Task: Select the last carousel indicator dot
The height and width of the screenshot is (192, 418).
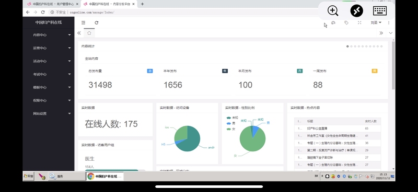Action: coord(381,46)
